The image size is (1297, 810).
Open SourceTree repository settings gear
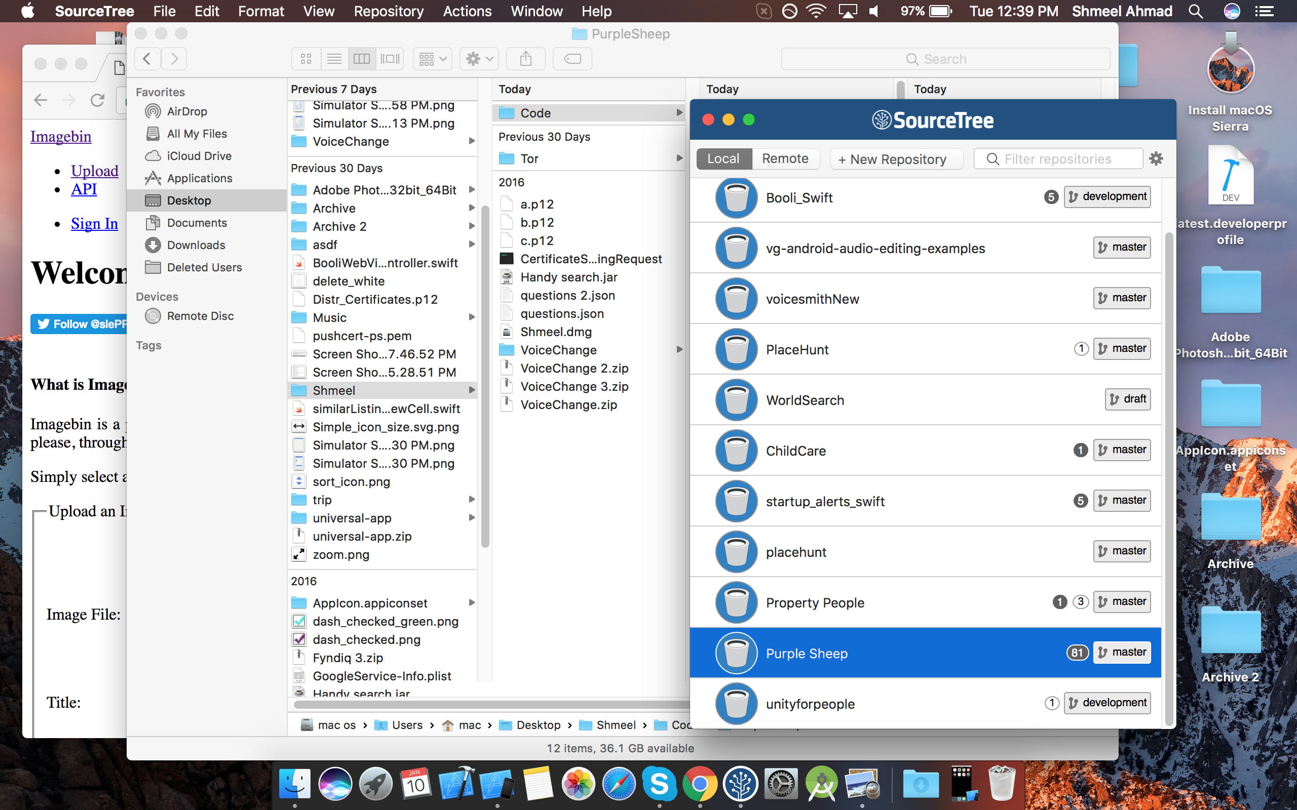[1156, 158]
